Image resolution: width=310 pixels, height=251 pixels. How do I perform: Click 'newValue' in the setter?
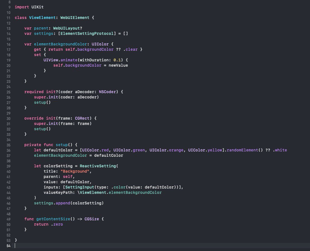[x=118, y=65]
